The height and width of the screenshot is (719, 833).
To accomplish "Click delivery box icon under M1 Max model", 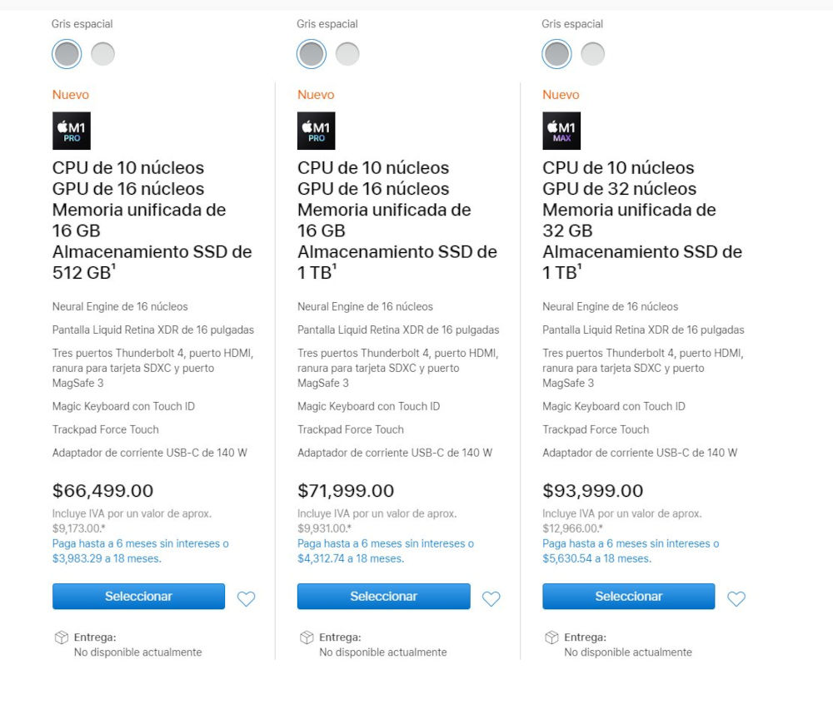I will (551, 637).
